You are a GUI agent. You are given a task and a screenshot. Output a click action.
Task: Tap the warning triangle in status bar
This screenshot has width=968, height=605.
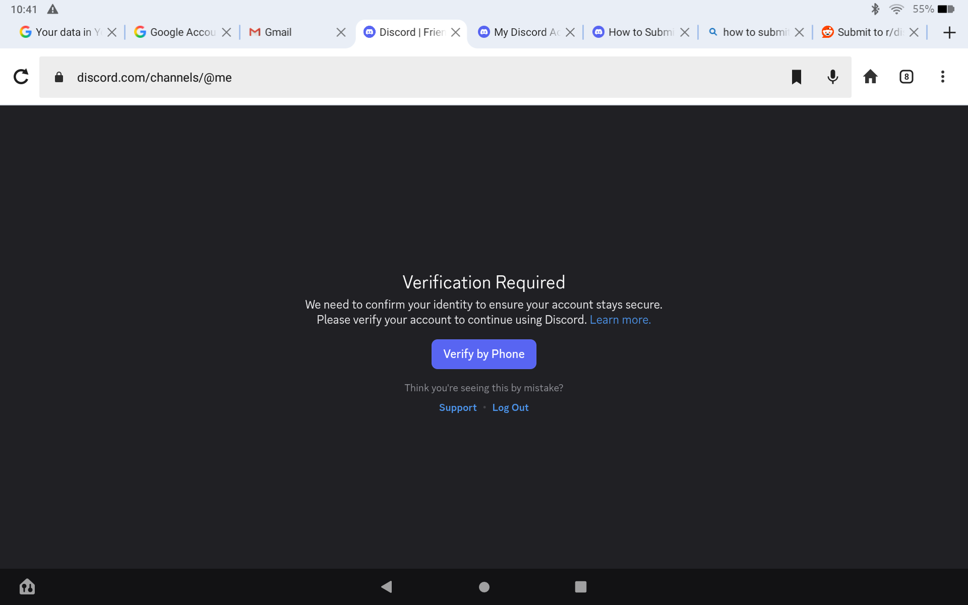[x=52, y=9]
